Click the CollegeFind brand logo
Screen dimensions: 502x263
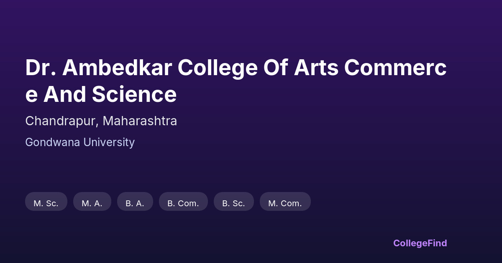pos(420,243)
